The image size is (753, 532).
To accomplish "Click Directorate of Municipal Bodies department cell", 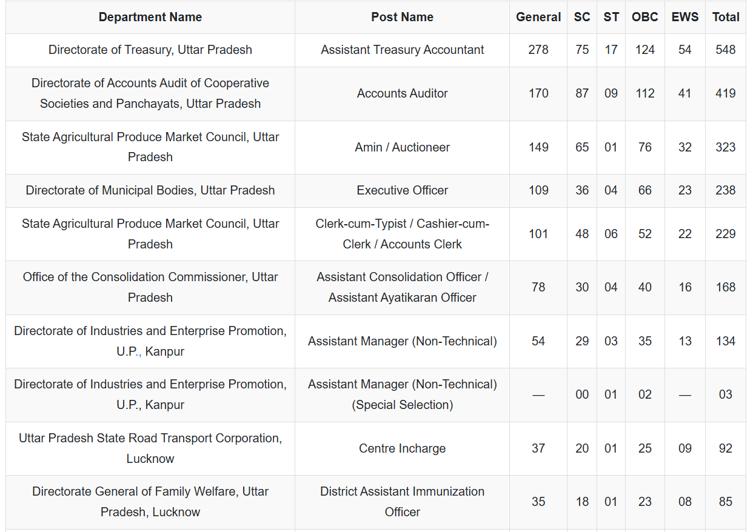I will pos(150,190).
